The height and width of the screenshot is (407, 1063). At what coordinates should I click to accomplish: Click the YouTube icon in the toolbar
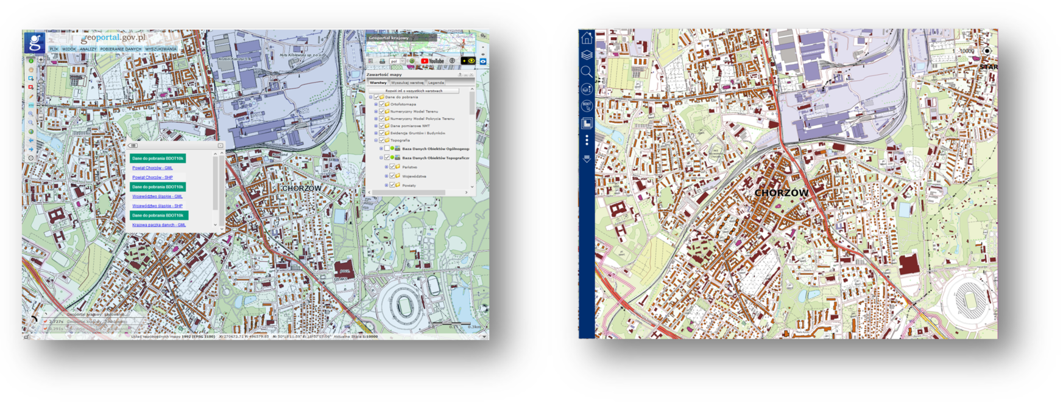(x=433, y=61)
